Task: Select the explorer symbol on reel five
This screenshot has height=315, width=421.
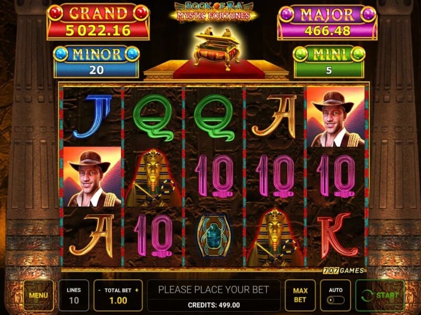Action: click(336, 117)
